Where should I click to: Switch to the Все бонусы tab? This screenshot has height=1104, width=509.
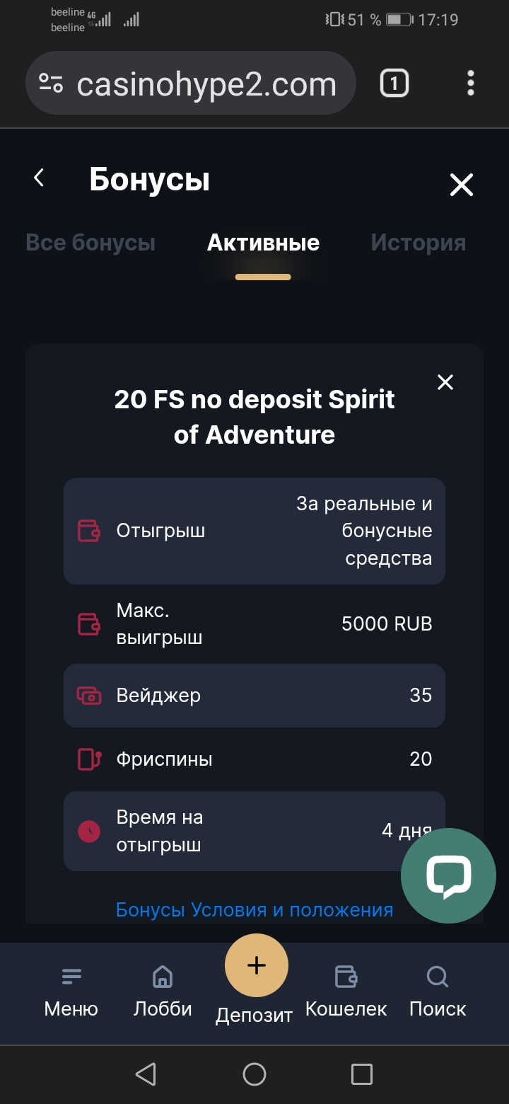[90, 243]
